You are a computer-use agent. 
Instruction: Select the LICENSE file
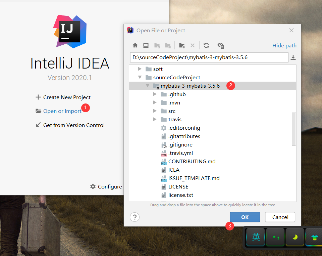[x=174, y=187]
